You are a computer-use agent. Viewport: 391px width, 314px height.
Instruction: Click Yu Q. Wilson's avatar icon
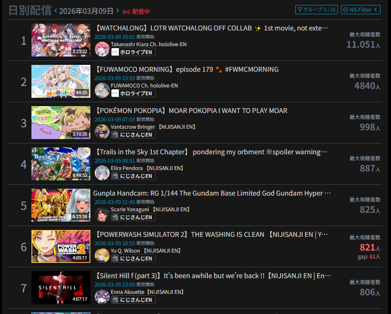pos(102,256)
